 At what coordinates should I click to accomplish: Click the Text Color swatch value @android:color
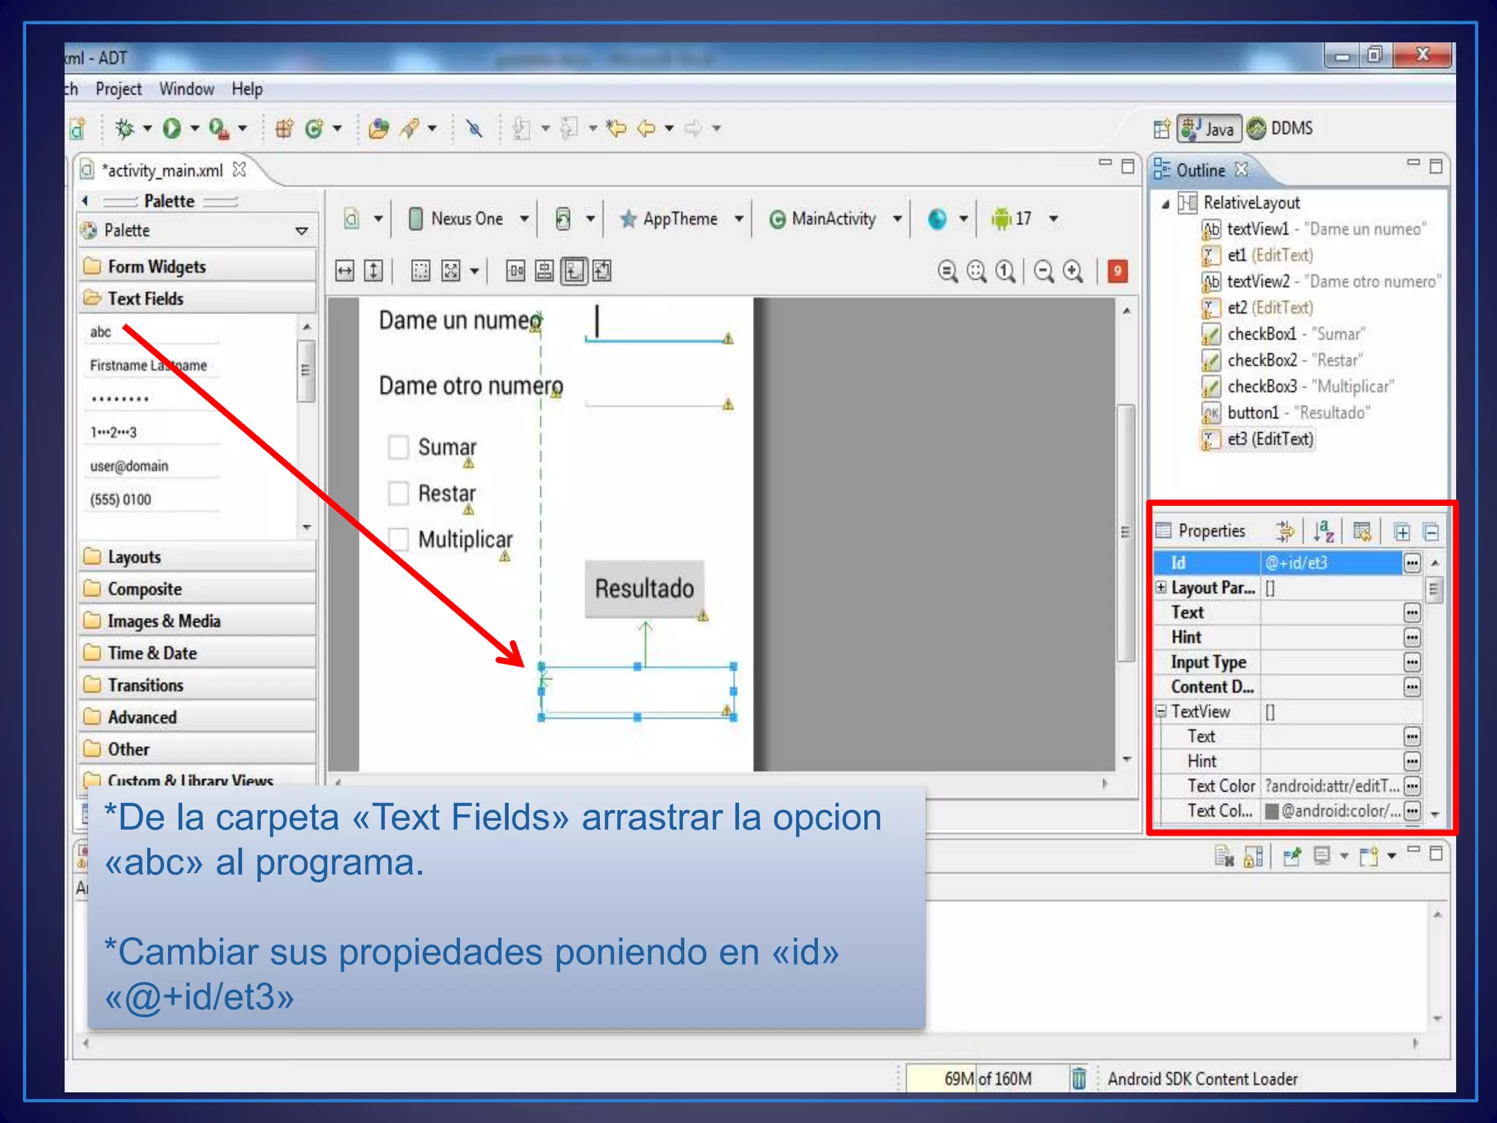point(1332,811)
